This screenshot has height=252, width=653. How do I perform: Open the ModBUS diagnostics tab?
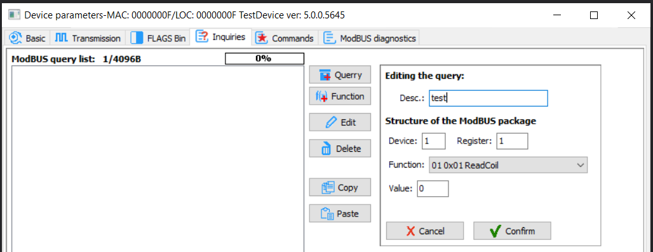click(370, 38)
